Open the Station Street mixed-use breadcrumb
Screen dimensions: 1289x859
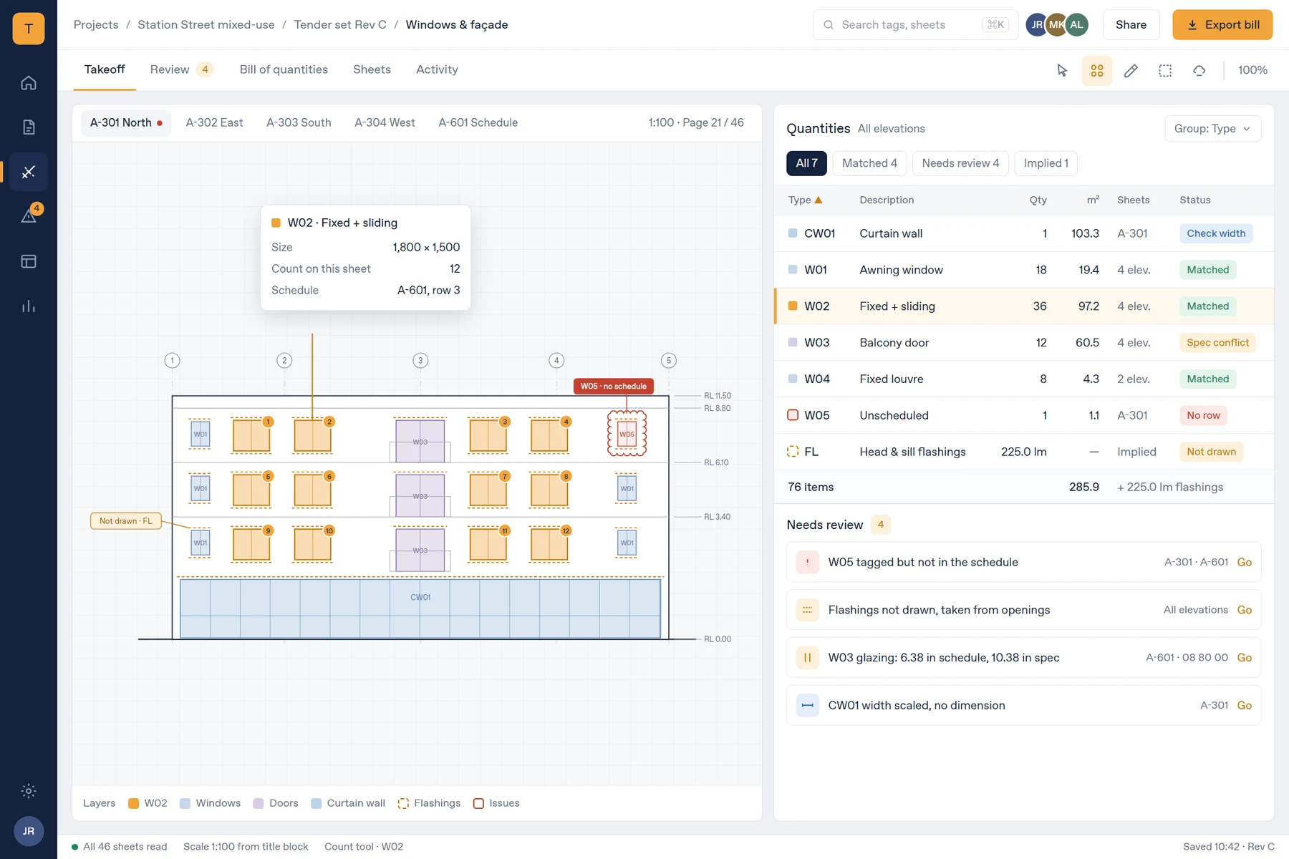tap(206, 25)
